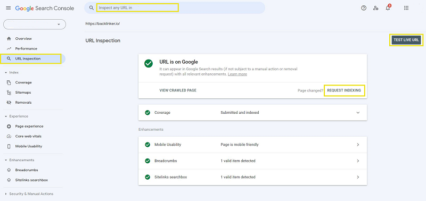
Task: Open the Learn more link
Action: pyautogui.click(x=237, y=74)
